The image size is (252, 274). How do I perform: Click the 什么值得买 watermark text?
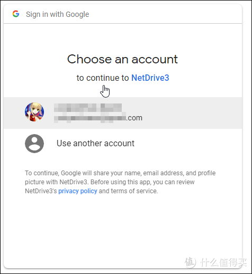[x=223, y=262]
